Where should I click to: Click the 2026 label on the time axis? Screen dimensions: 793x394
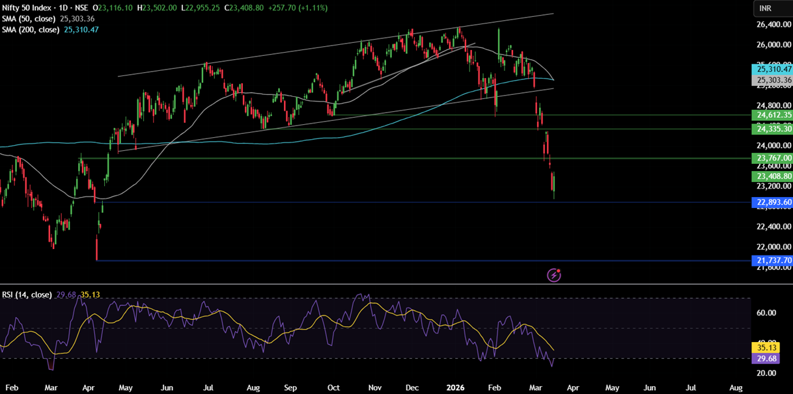[455, 387]
